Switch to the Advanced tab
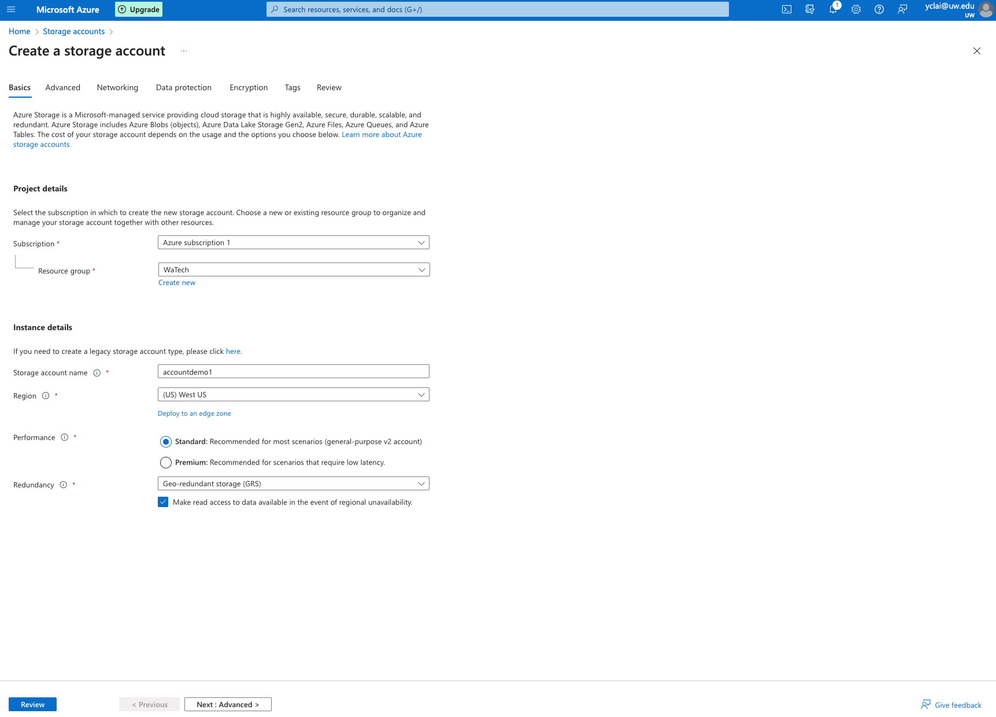Screen dimensions: 996x717 point(63,87)
